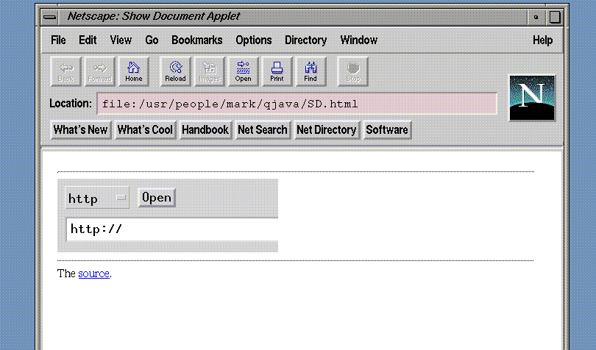Click the Net Search button
This screenshot has width=596, height=350.
(263, 130)
